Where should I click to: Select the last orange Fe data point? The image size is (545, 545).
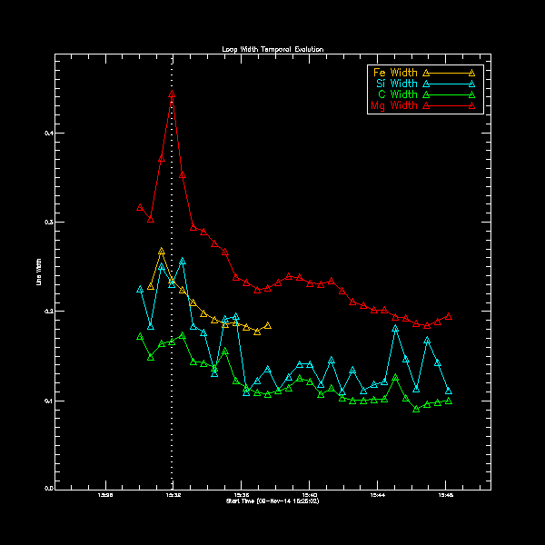tap(268, 325)
